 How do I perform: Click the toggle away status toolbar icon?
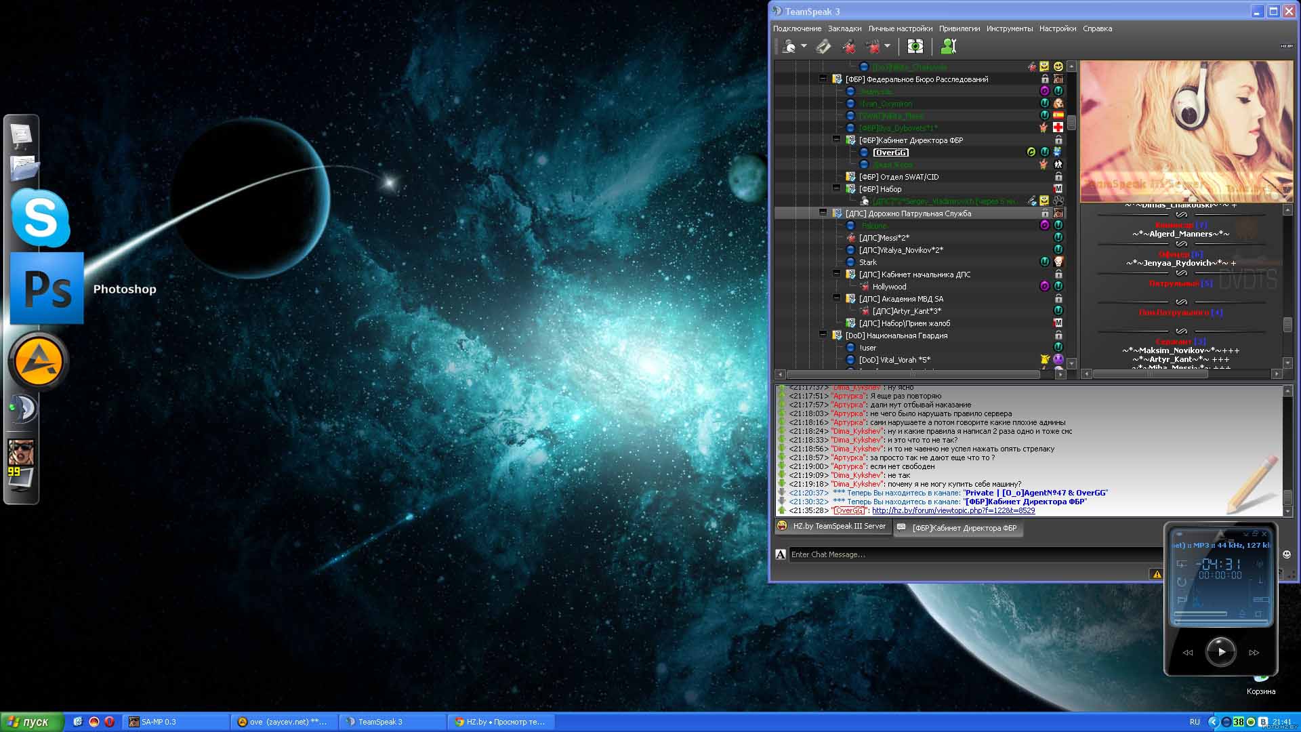click(x=789, y=46)
